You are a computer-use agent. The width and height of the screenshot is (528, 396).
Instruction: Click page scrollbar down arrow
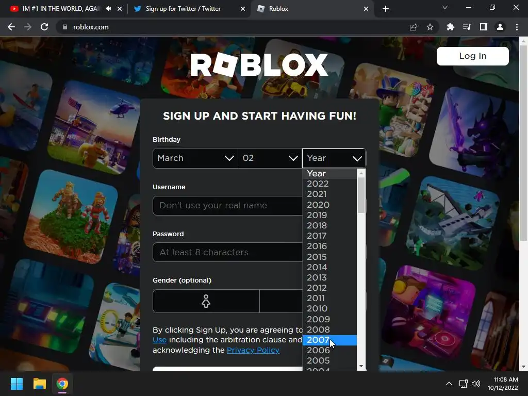point(523,367)
